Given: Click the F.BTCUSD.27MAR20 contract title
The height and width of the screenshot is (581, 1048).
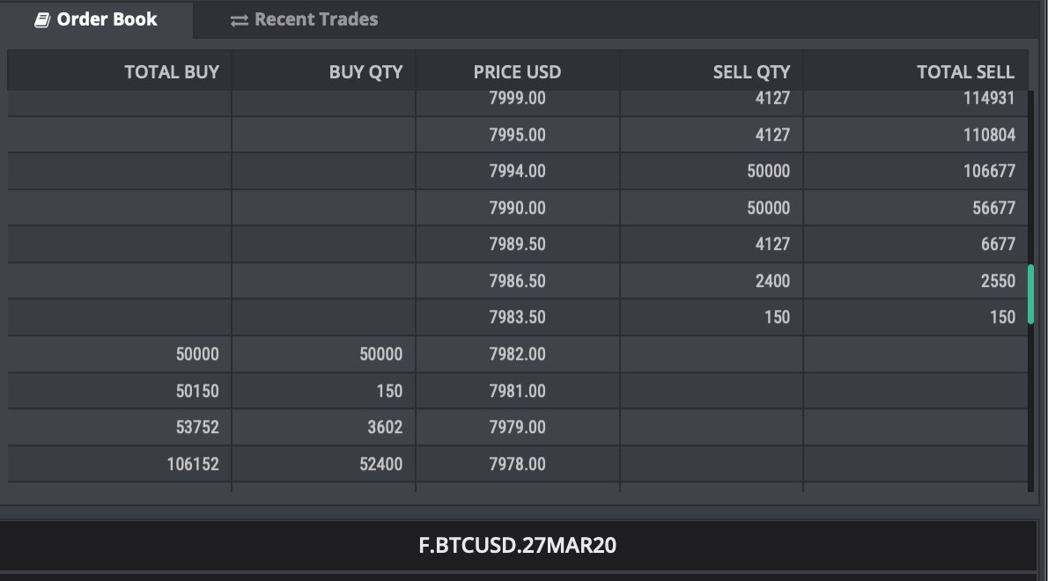Looking at the screenshot, I should tap(517, 546).
